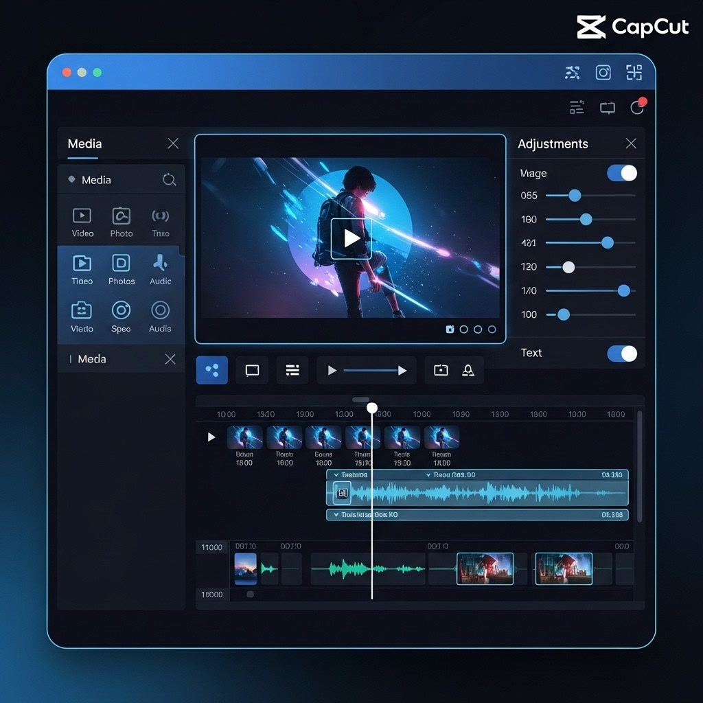This screenshot has height=703, width=703.
Task: Disable the Text switch in Adjustments panel
Action: (x=622, y=354)
